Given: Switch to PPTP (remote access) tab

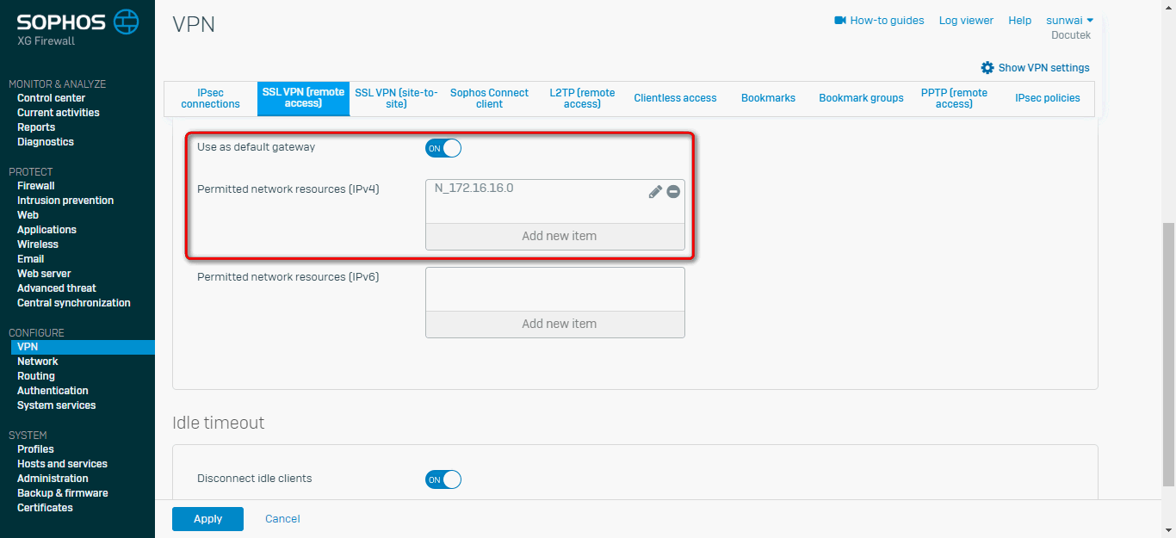Looking at the screenshot, I should click(954, 98).
